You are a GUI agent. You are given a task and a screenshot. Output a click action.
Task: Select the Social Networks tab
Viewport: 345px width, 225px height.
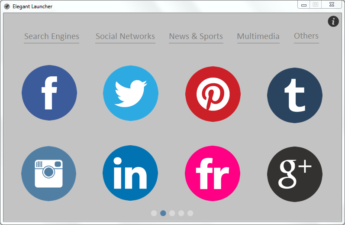(x=125, y=36)
